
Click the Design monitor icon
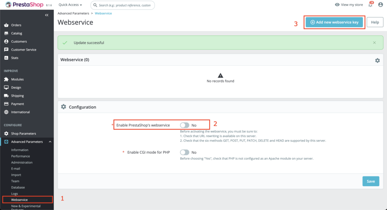(6, 87)
